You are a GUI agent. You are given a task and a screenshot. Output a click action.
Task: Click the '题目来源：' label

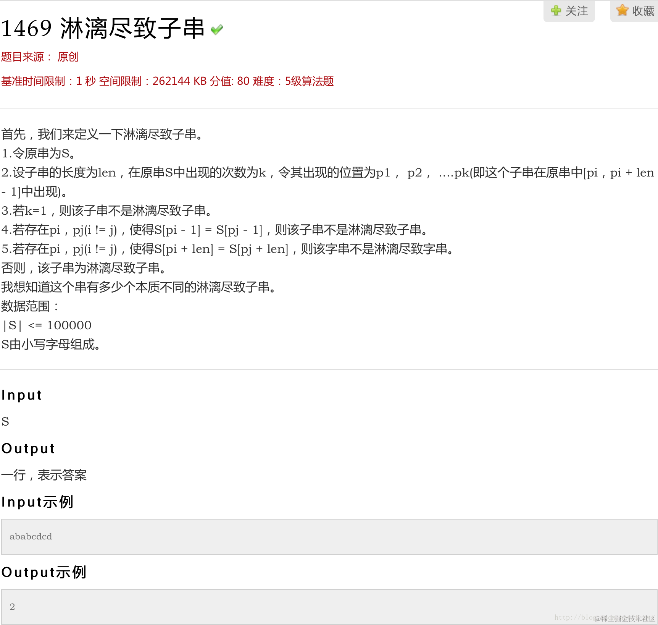click(x=27, y=57)
